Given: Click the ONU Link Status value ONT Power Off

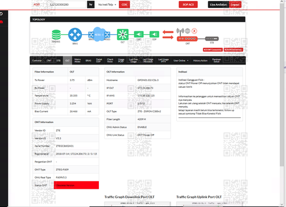Looking at the screenshot, I should pyautogui.click(x=146, y=135).
